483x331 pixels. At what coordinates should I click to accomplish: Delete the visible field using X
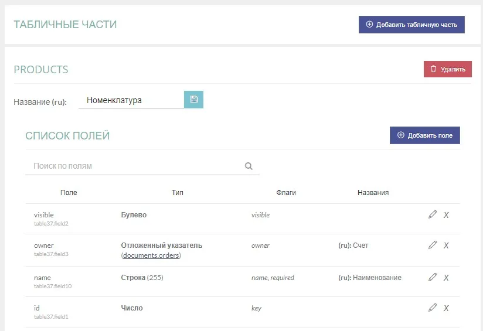click(446, 215)
